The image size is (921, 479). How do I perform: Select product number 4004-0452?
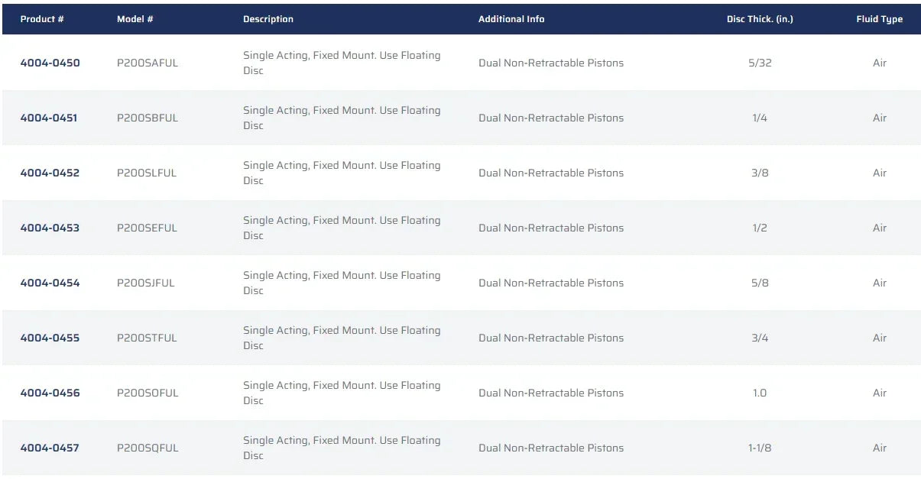coord(50,173)
